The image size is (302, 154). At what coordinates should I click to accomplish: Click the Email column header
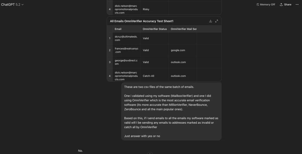(x=118, y=29)
